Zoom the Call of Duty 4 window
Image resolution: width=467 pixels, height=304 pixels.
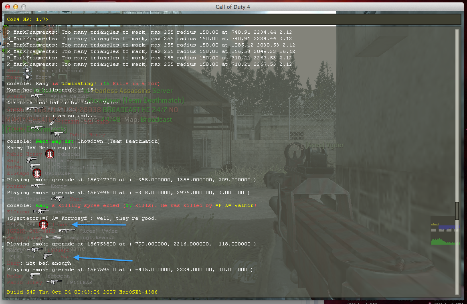[x=24, y=7]
